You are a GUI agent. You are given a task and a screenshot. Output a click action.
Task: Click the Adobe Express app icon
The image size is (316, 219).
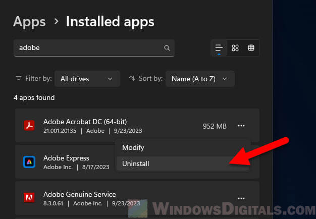pyautogui.click(x=29, y=162)
